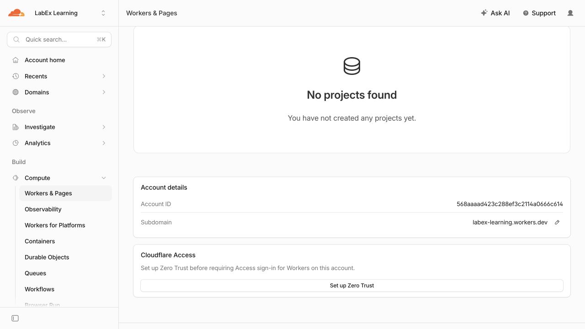Viewport: 585px width, 329px height.
Task: Click the labex-learning.workers.dev subdomain text
Action: pyautogui.click(x=510, y=223)
